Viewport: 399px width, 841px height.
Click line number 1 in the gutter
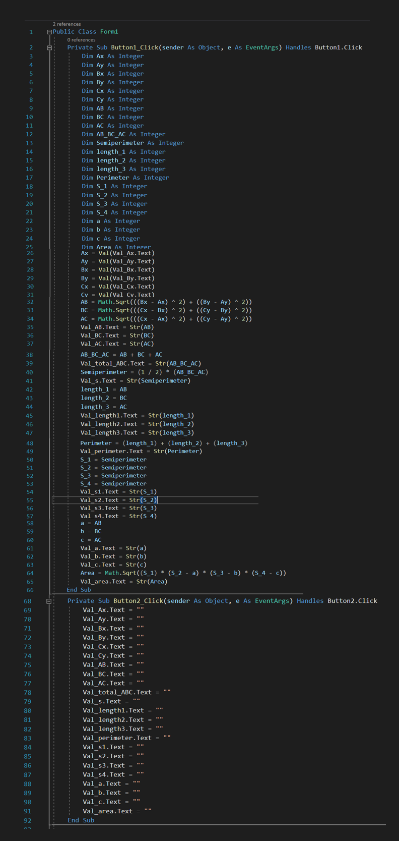[x=31, y=32]
